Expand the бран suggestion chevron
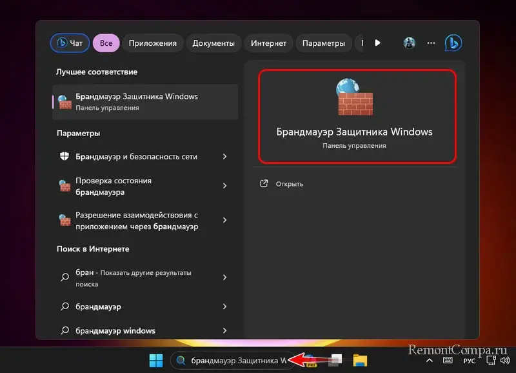Viewport: 516px width, 373px height. click(x=224, y=277)
